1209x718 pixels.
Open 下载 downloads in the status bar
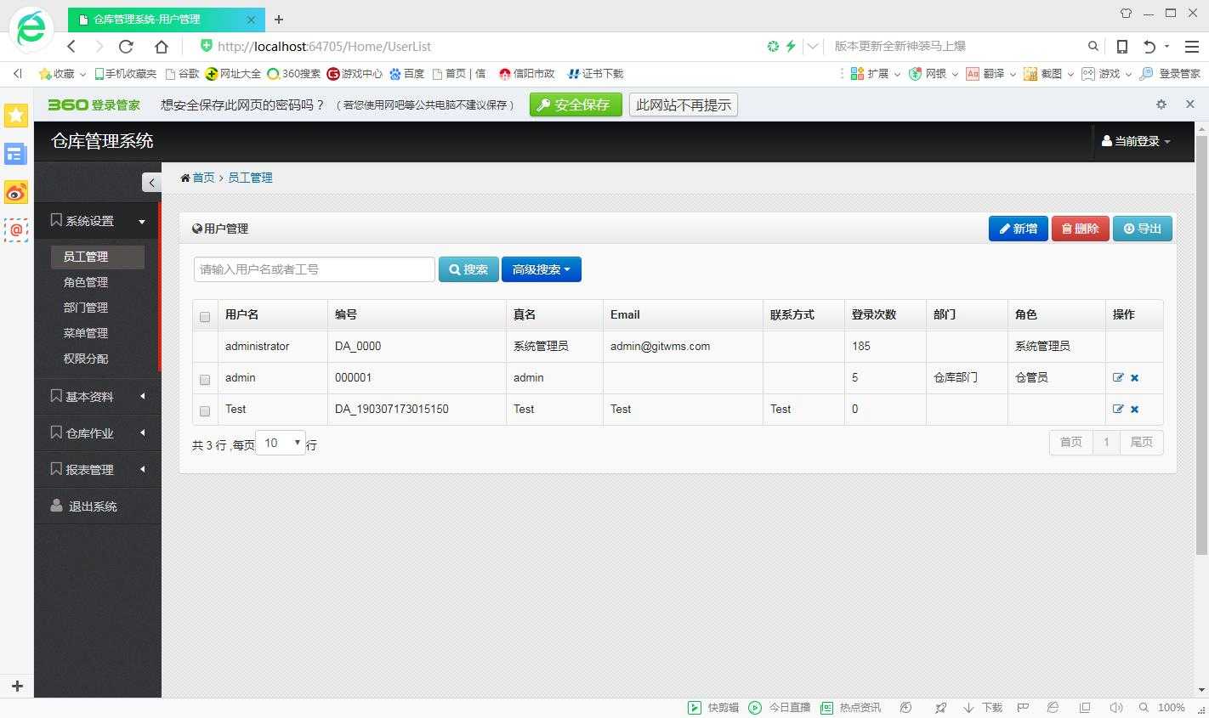983,707
